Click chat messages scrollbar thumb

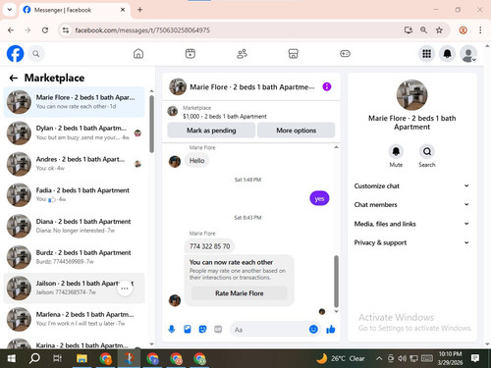336,282
